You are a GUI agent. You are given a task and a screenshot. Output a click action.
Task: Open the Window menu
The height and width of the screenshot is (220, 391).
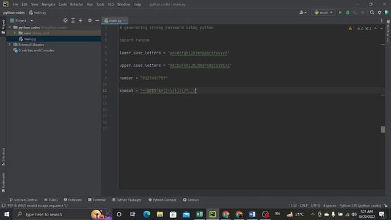pos(123,4)
